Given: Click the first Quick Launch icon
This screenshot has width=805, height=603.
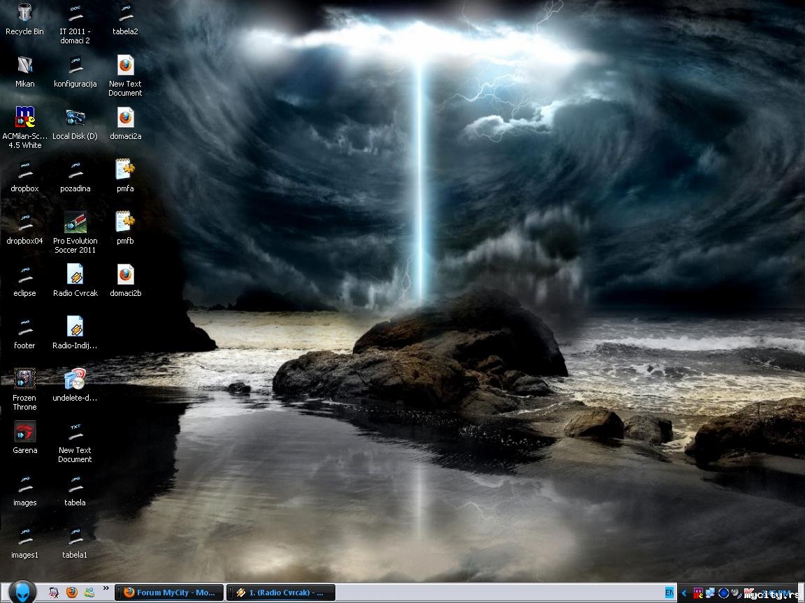Looking at the screenshot, I should click(x=54, y=593).
